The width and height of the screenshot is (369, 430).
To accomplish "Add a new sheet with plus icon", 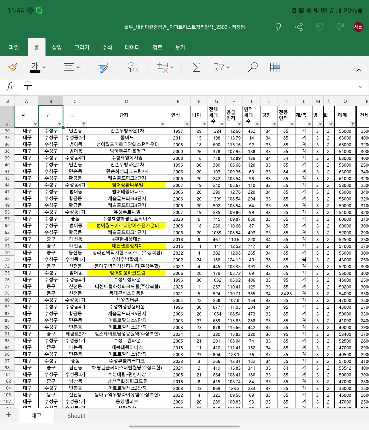I will [x=9, y=415].
